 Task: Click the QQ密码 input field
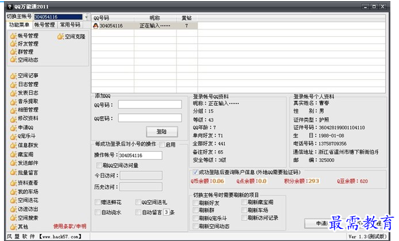point(150,118)
